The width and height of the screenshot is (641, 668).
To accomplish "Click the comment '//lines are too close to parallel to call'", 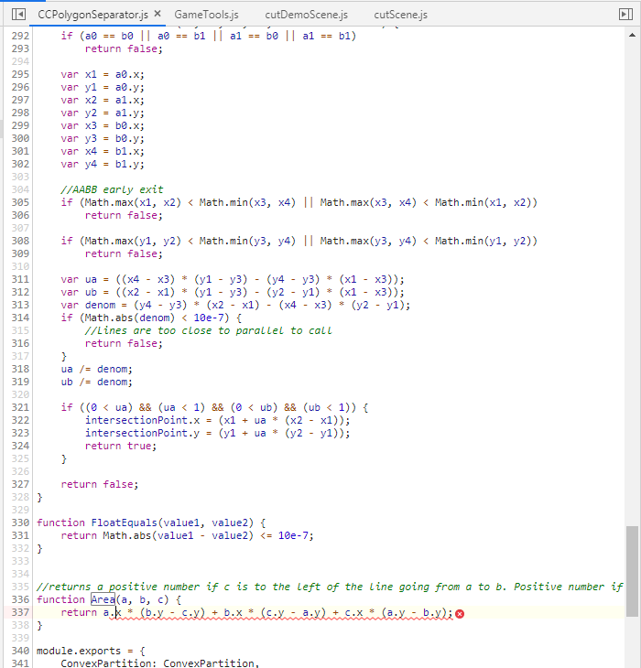I will click(x=208, y=330).
